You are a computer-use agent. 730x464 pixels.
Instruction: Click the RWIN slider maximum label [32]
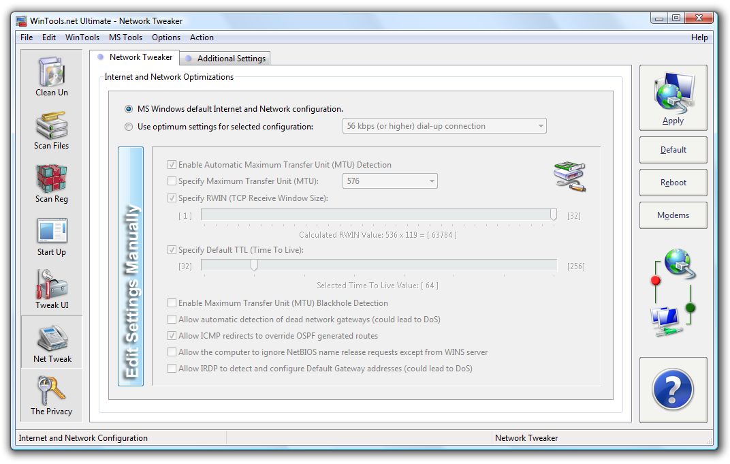pyautogui.click(x=573, y=216)
